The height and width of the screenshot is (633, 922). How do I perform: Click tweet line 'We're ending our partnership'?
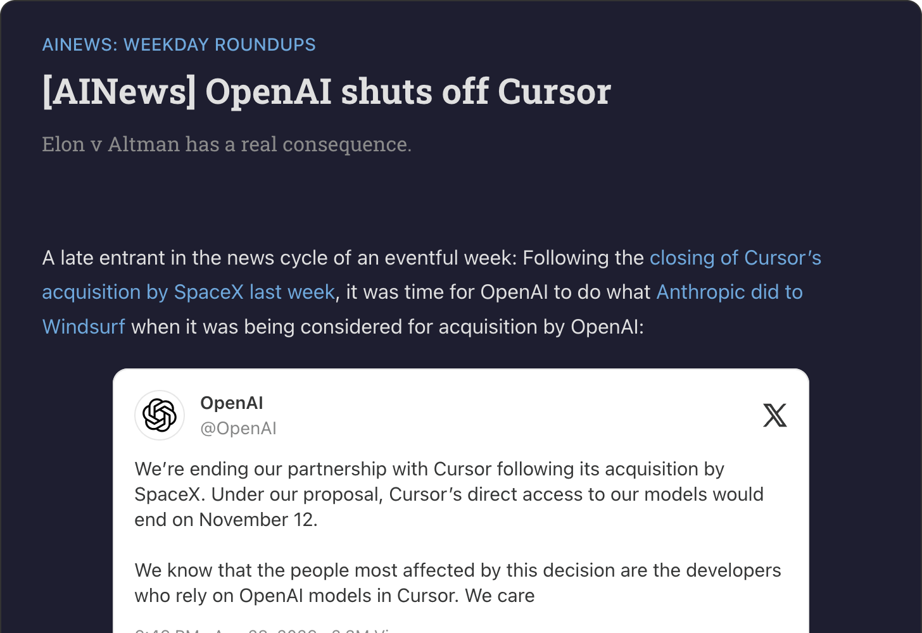pos(429,469)
